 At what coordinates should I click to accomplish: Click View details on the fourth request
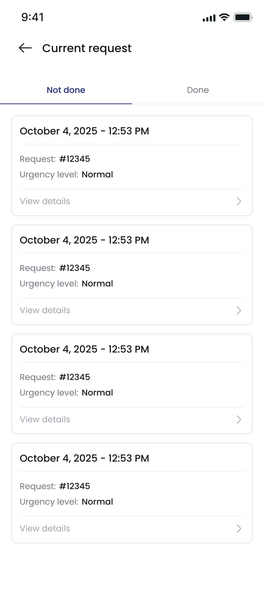click(45, 529)
